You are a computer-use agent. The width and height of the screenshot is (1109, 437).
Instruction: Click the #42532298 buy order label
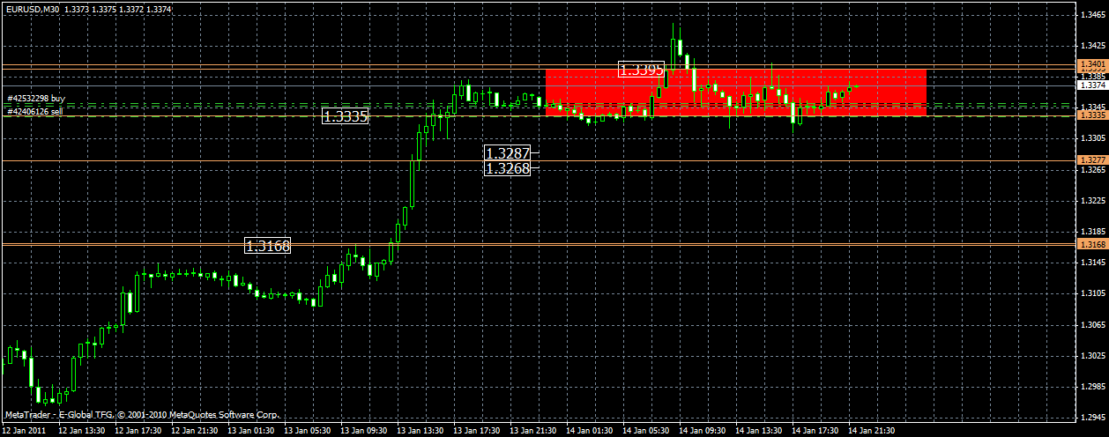coord(36,99)
